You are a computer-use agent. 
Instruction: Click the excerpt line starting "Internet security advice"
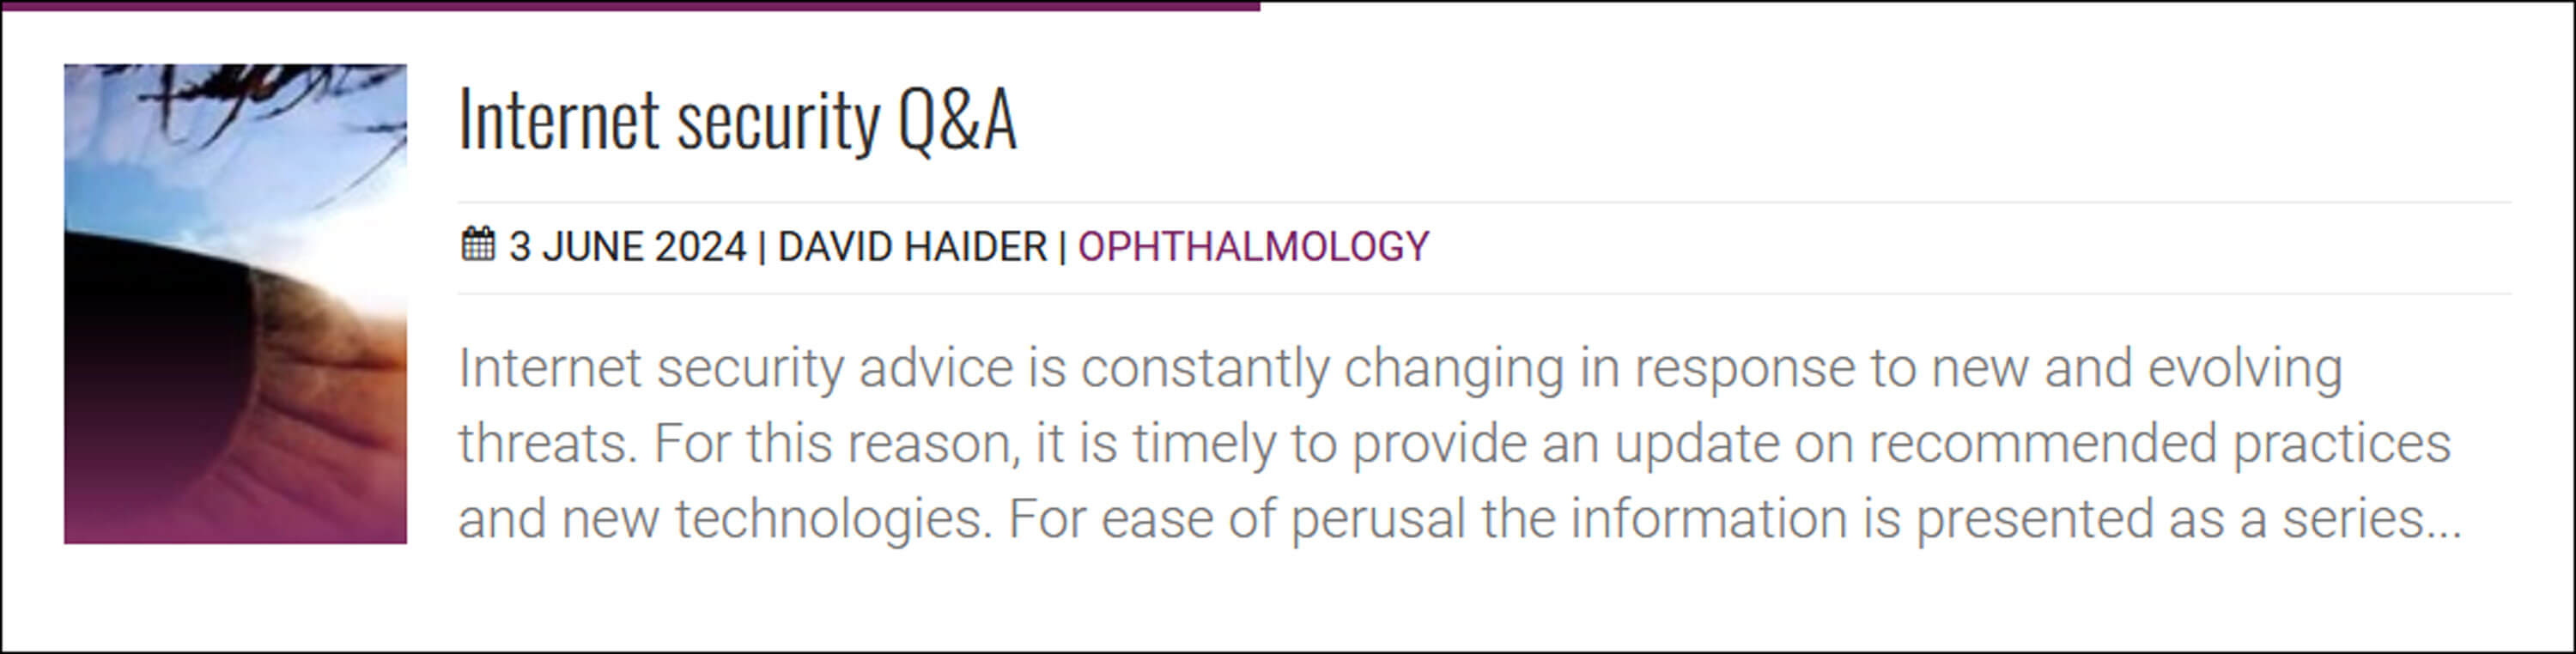click(900, 368)
